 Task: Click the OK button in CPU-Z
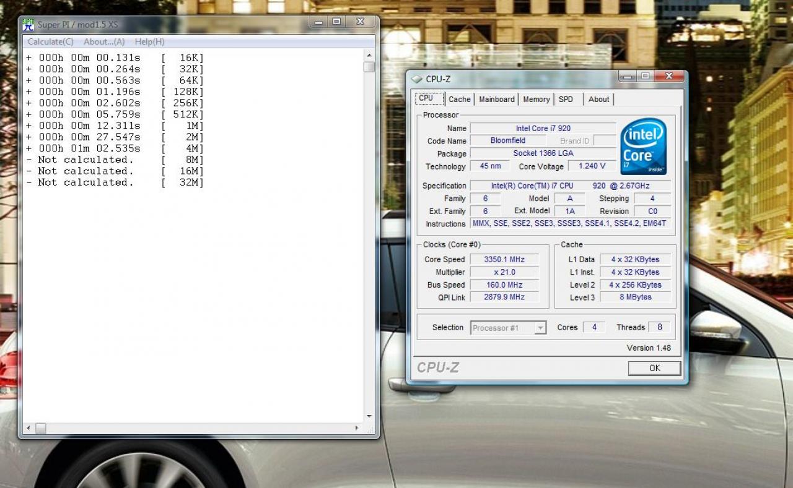coord(655,368)
